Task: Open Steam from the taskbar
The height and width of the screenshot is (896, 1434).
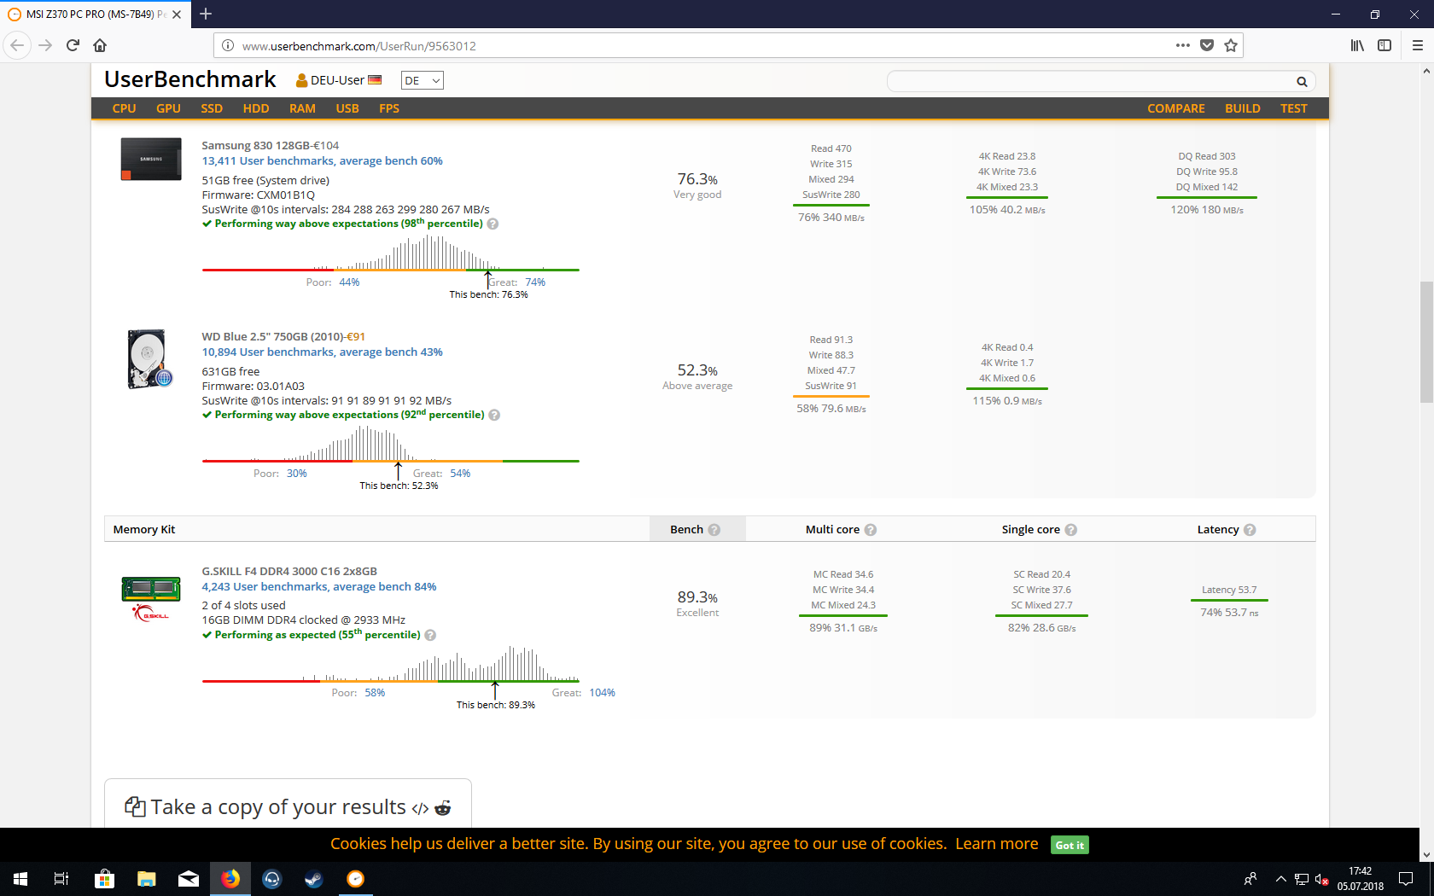Action: click(x=314, y=879)
